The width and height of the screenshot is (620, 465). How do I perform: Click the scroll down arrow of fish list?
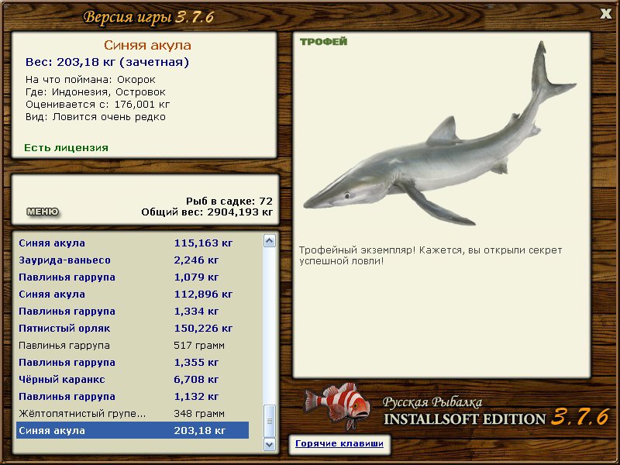270,444
